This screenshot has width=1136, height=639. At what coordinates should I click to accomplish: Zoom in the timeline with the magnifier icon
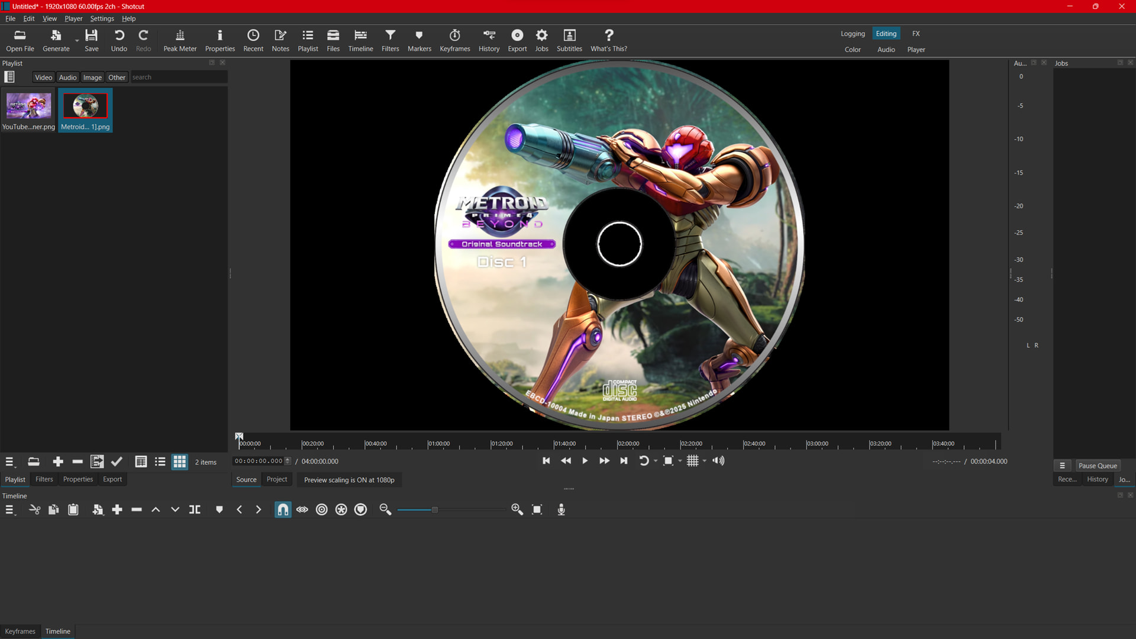pos(517,509)
